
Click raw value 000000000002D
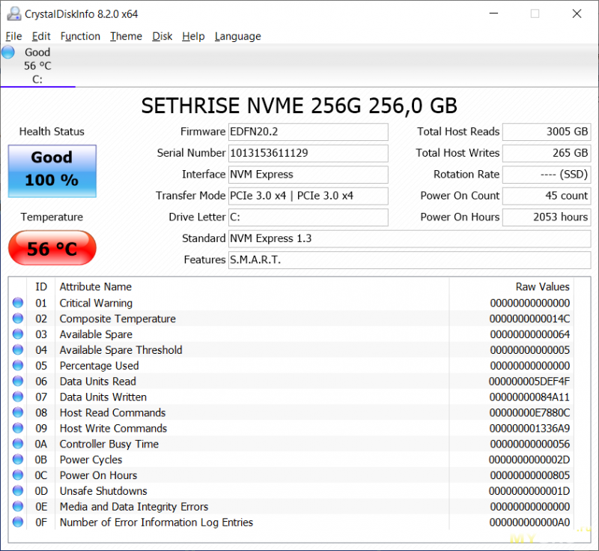point(529,460)
